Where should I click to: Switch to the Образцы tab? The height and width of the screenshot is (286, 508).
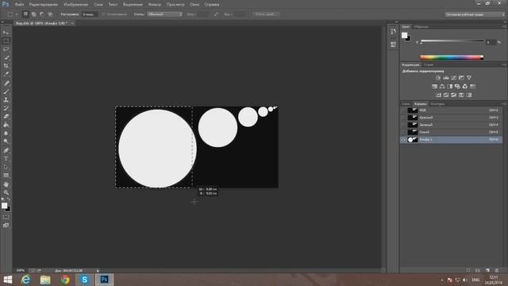tap(421, 26)
